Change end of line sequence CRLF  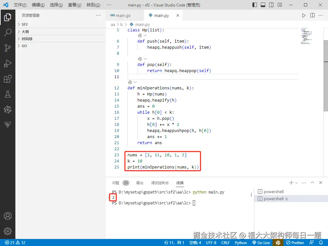click(x=225, y=243)
